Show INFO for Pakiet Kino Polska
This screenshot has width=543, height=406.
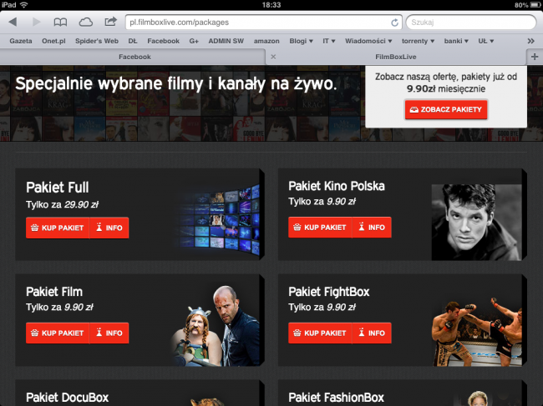coord(372,228)
